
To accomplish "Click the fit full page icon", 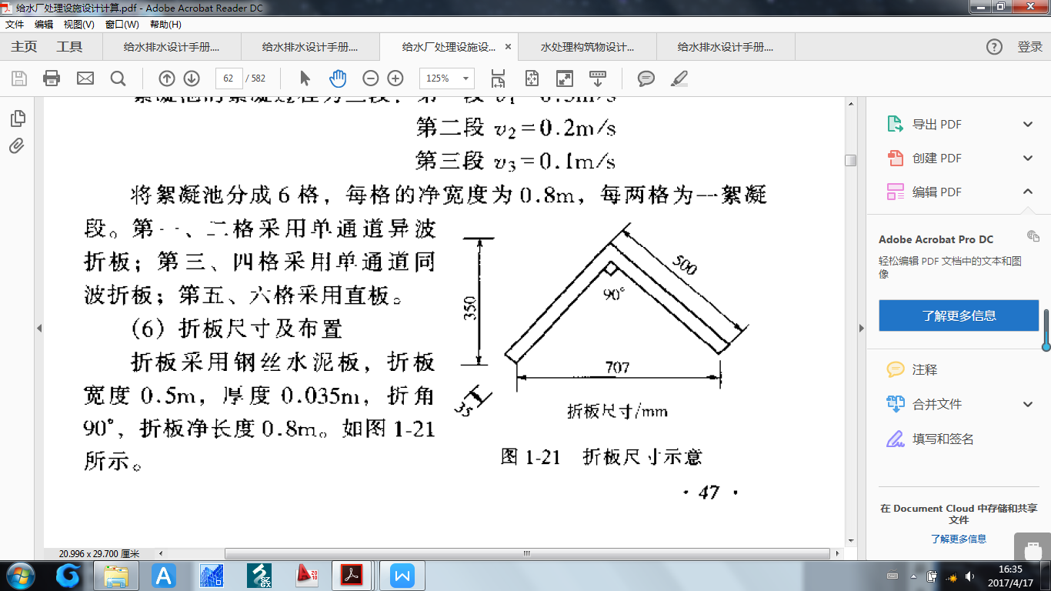I will click(532, 78).
